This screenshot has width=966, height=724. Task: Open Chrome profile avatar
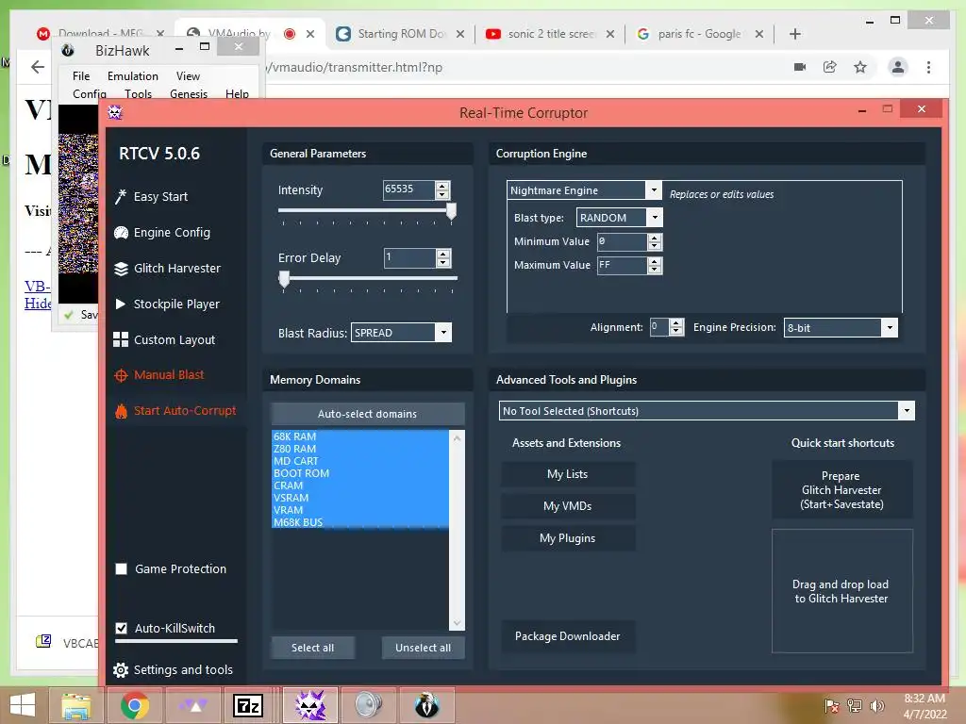tap(898, 67)
